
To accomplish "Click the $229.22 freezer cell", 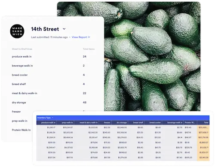I will [x=106, y=148].
